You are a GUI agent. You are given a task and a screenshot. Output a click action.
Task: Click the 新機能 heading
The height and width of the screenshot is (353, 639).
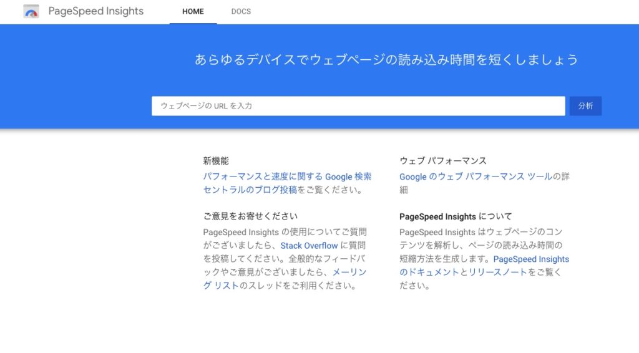tap(215, 161)
